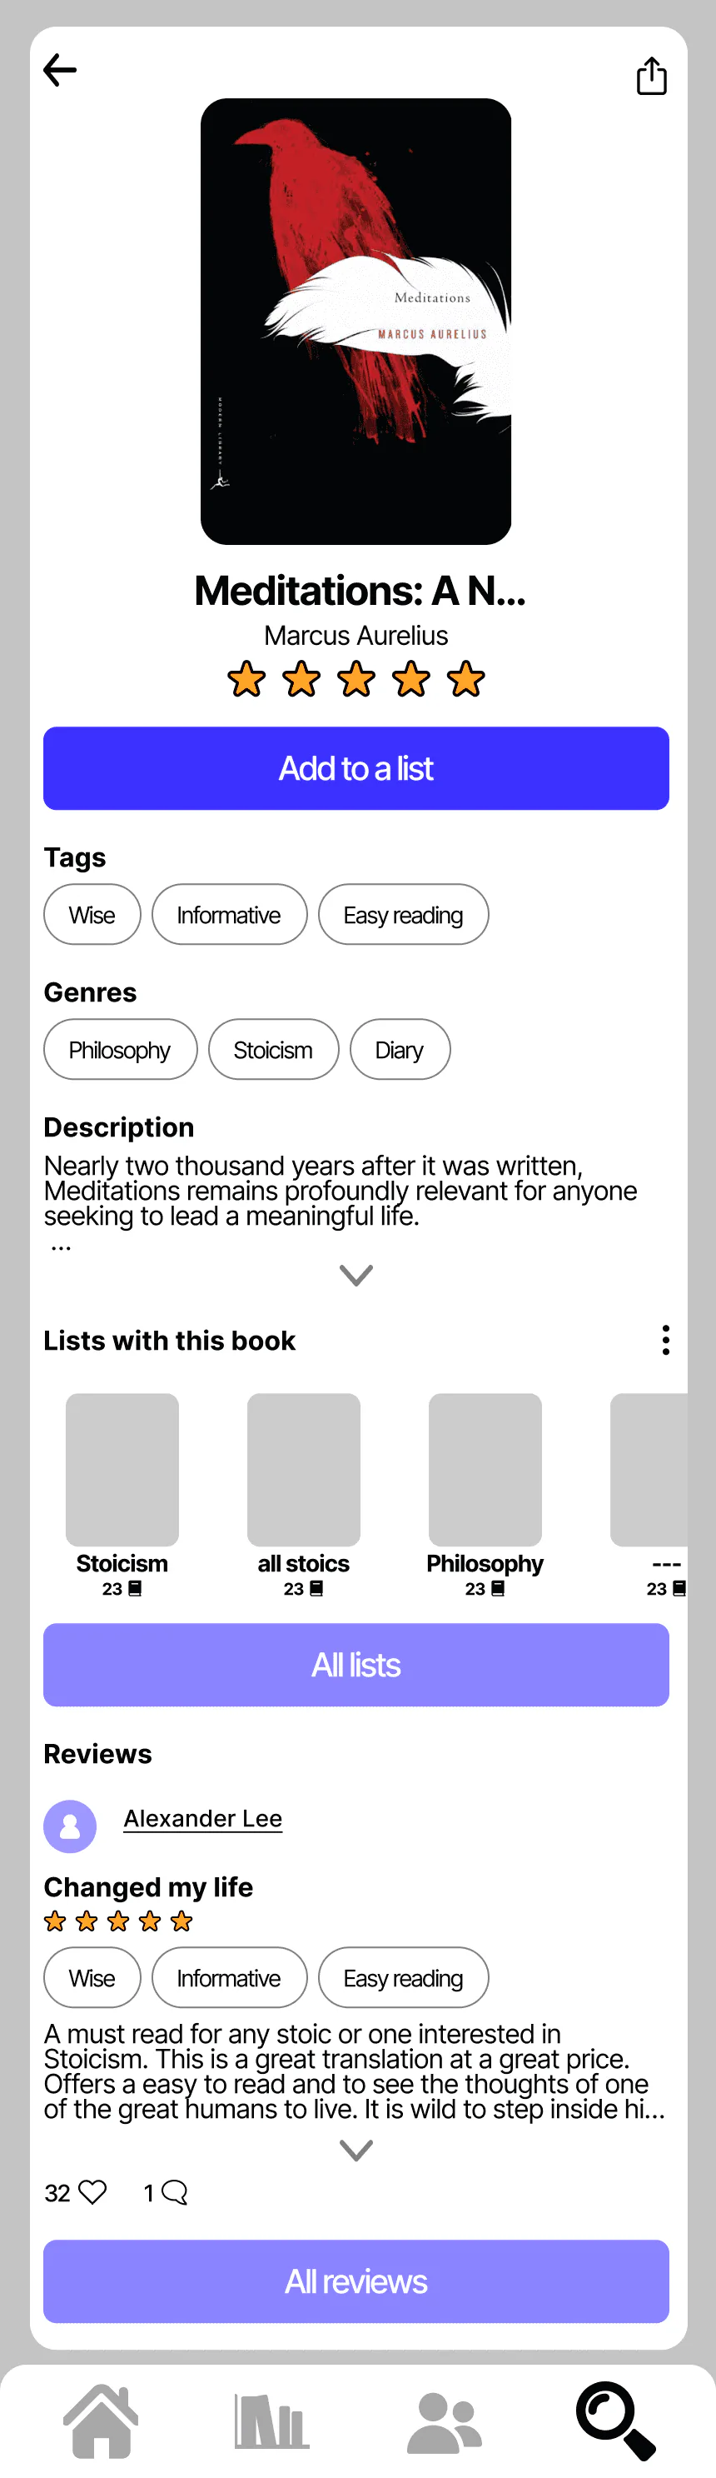Image resolution: width=716 pixels, height=2478 pixels.
Task: Open the home tab in bottom navigation
Action: click(x=101, y=2421)
